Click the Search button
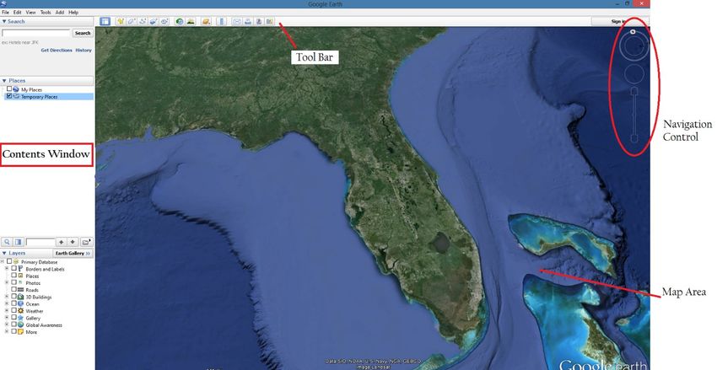717x370 pixels. 83,33
